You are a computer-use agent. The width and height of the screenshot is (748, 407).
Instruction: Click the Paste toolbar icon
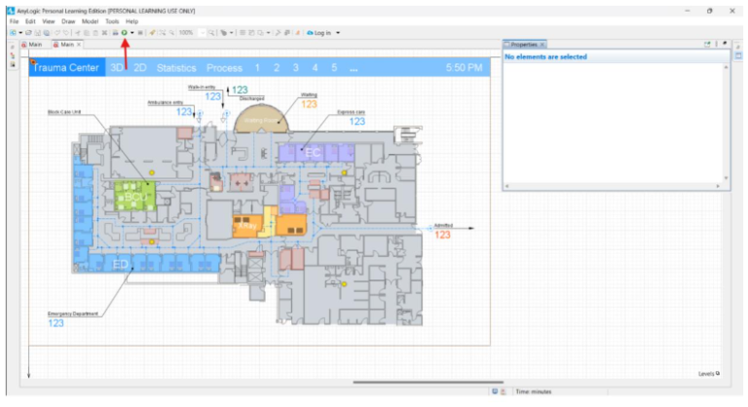coord(95,33)
